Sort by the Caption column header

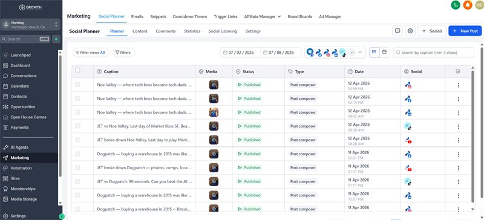point(111,71)
